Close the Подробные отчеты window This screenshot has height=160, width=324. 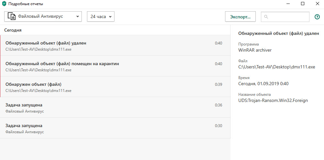click(317, 4)
